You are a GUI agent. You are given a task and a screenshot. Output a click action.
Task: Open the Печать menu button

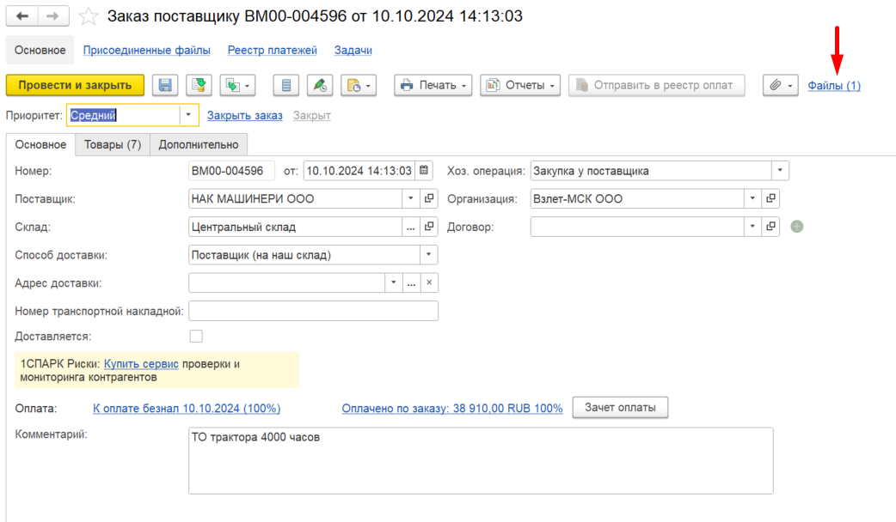433,85
